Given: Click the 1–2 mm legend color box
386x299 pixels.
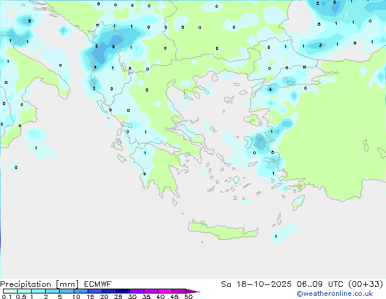Looking at the screenshot, I should [38, 291].
